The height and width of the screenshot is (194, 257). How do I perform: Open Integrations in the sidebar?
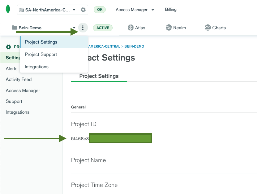click(18, 112)
